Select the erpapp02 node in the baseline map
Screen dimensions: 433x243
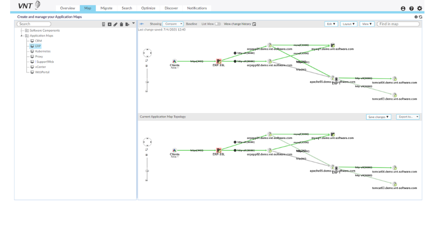click(x=270, y=61)
